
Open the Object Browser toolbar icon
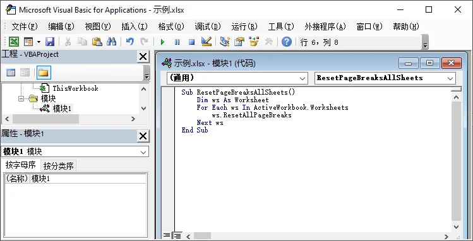254,42
